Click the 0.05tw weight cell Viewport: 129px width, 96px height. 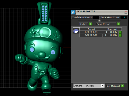pyautogui.click(x=114, y=32)
